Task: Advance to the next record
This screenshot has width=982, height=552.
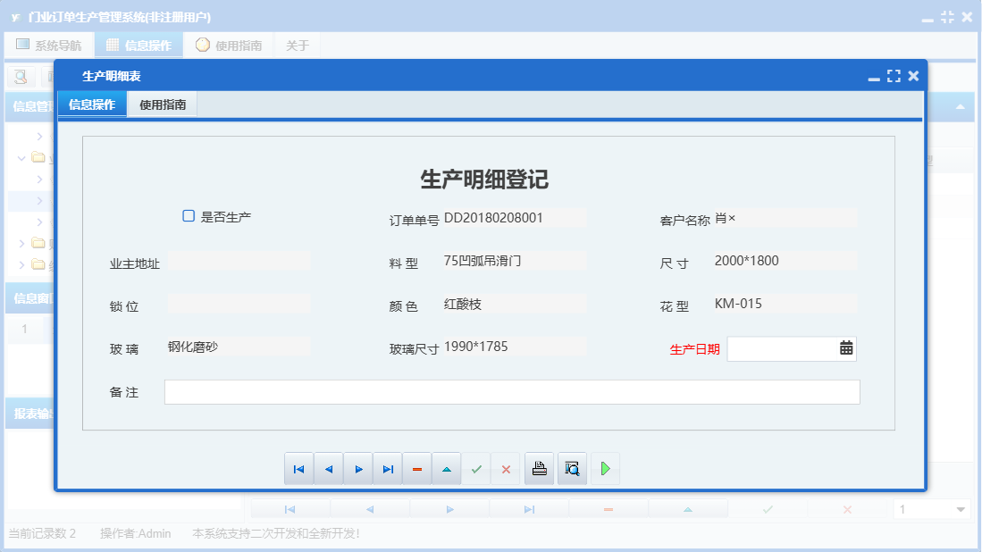Action: tap(358, 468)
